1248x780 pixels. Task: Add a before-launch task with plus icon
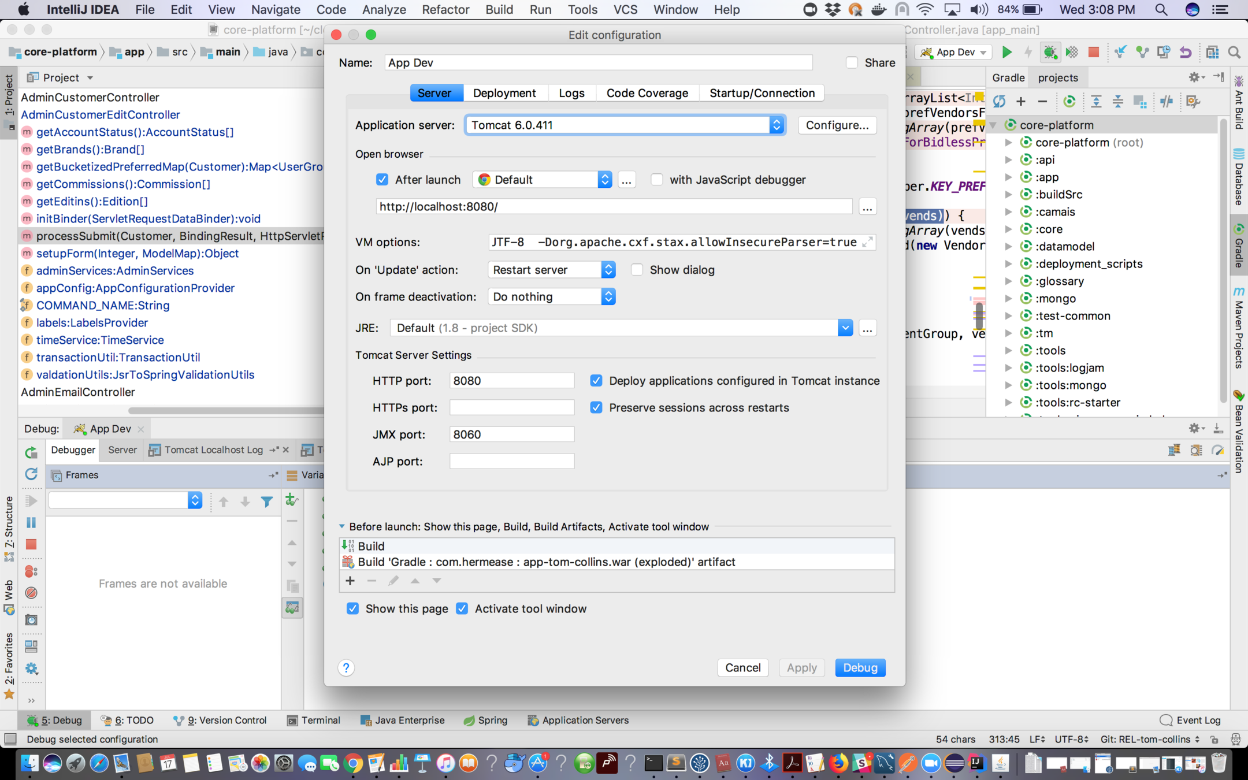[350, 581]
